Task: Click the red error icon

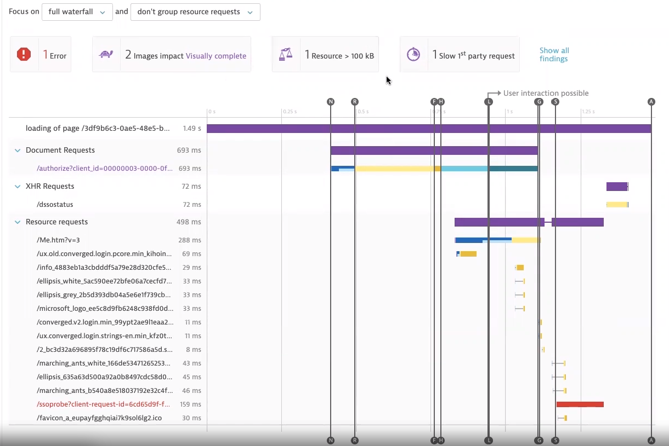Action: point(24,54)
